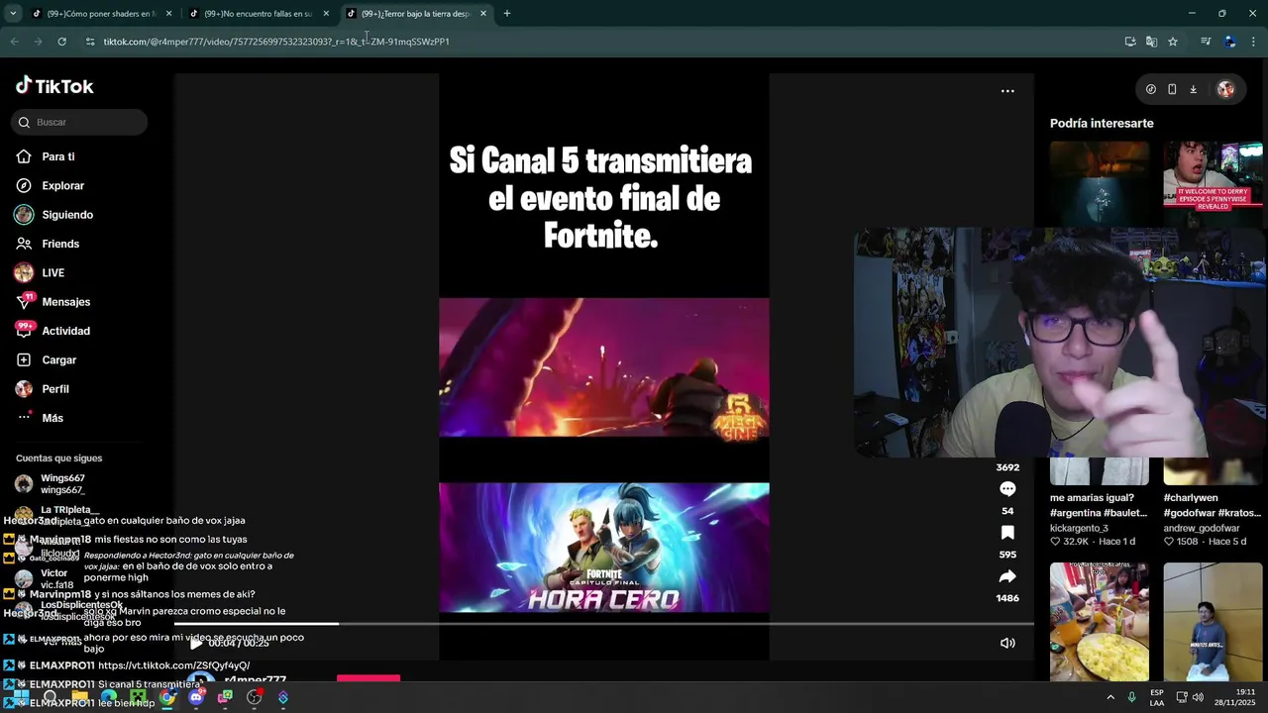
Task: Click the video play button
Action: point(196,643)
